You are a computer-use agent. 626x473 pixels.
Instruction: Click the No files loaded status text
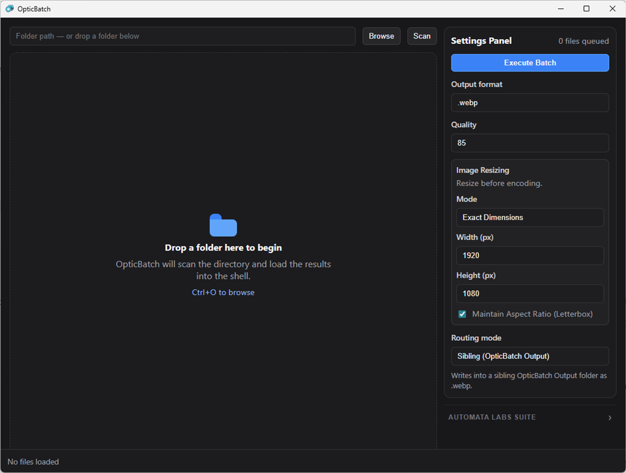(x=33, y=462)
